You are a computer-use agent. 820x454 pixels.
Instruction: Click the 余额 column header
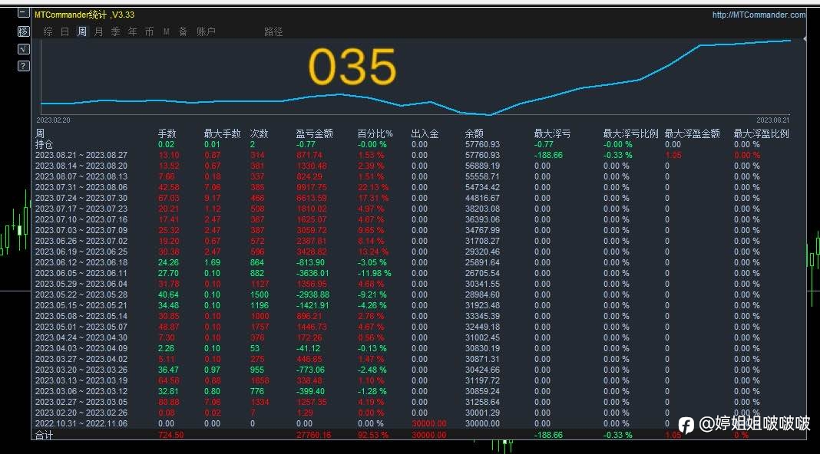click(x=474, y=133)
